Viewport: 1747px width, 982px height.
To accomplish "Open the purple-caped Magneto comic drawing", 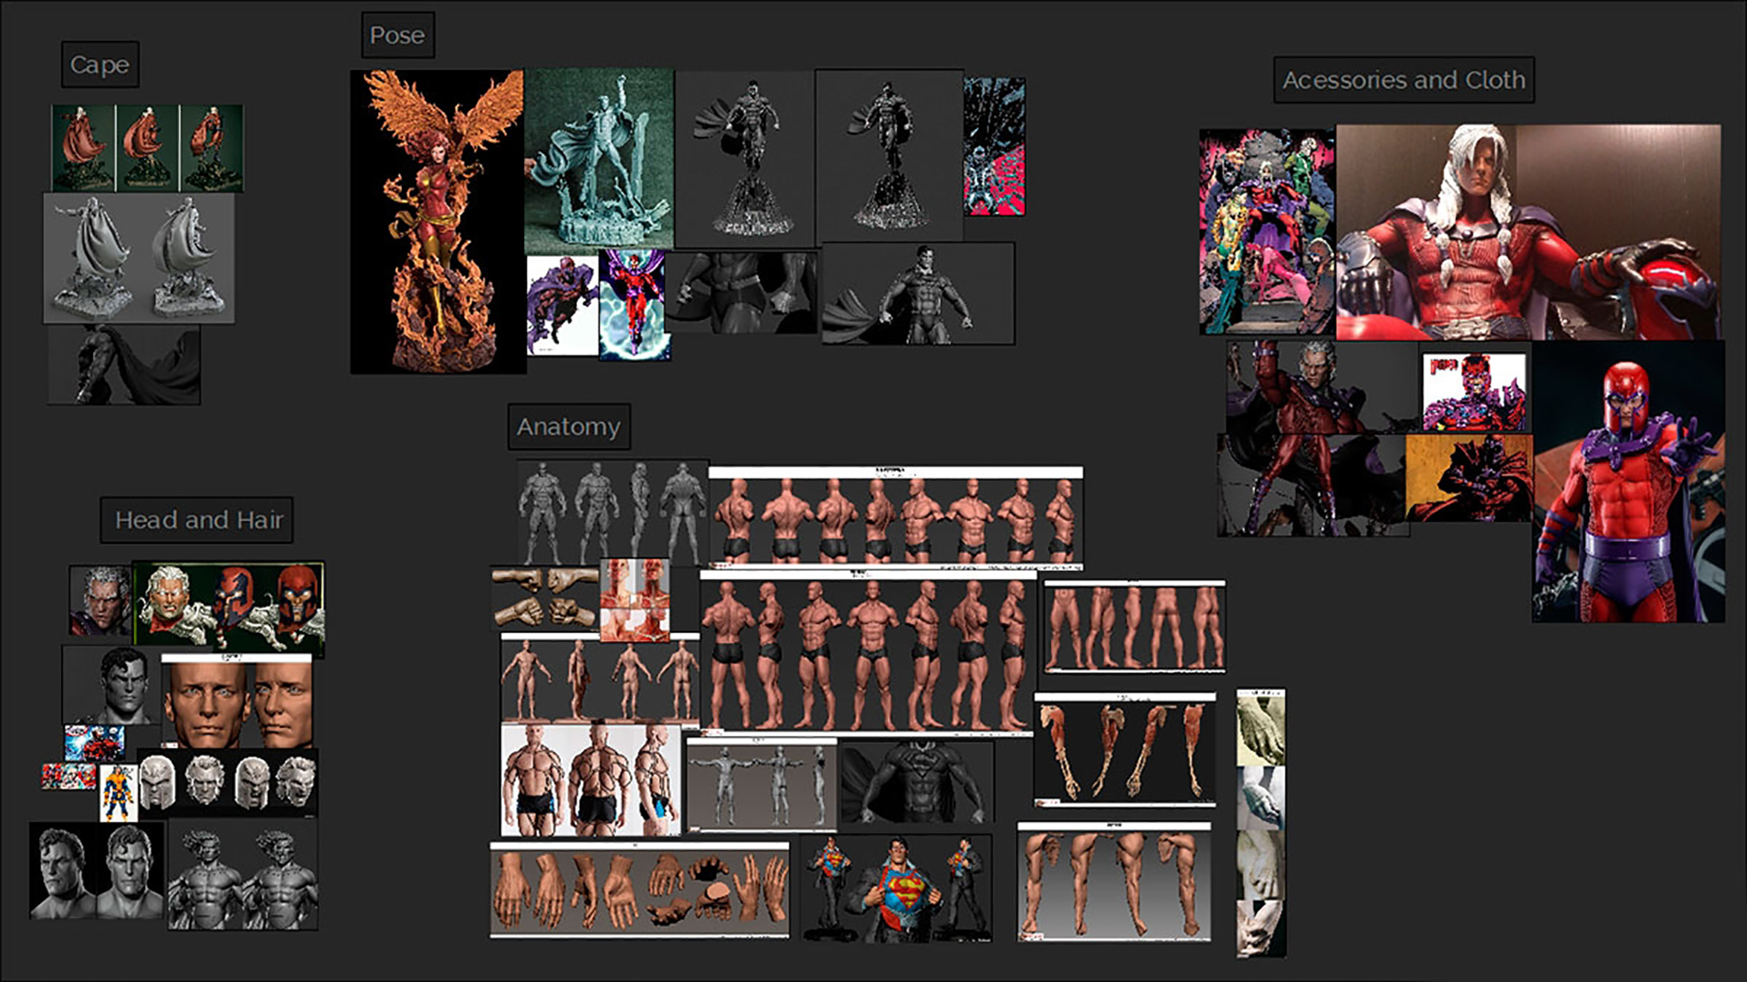I will tap(562, 306).
